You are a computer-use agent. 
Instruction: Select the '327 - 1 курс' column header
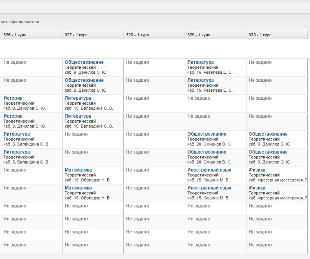click(x=76, y=35)
